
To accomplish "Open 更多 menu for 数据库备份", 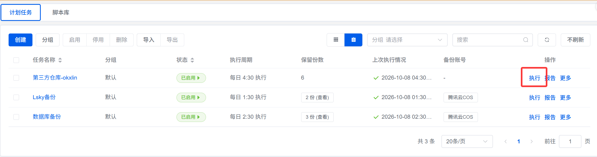I will pyautogui.click(x=565, y=117).
